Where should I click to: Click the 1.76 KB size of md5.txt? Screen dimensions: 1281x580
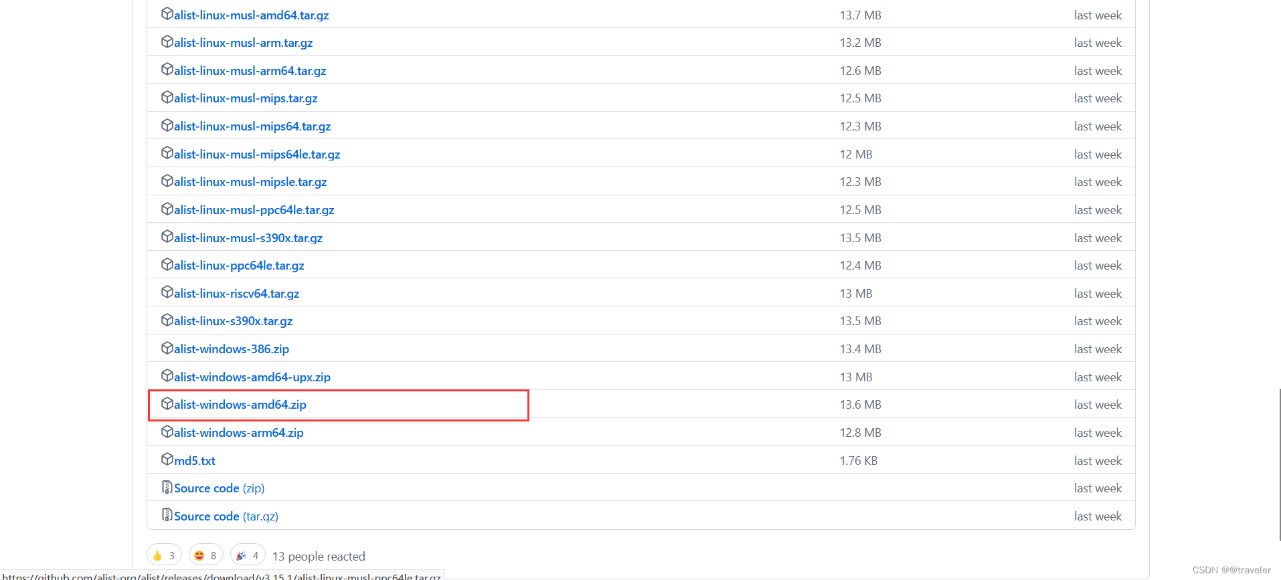859,461
